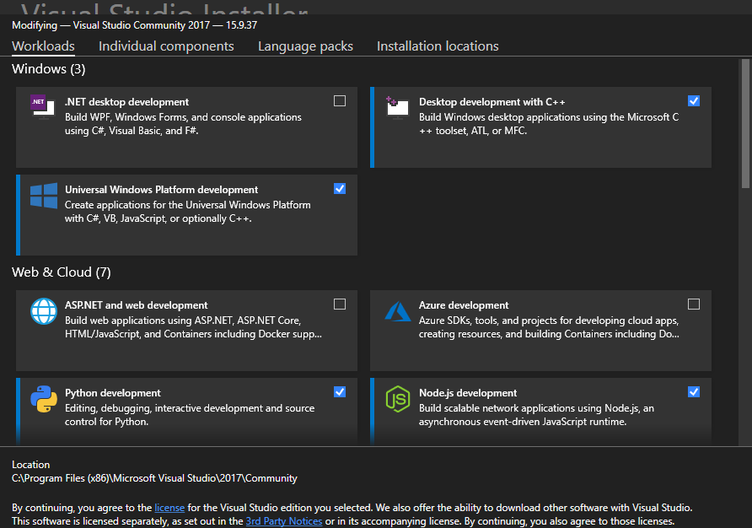
Task: Open the Language packs tab
Action: 305,46
